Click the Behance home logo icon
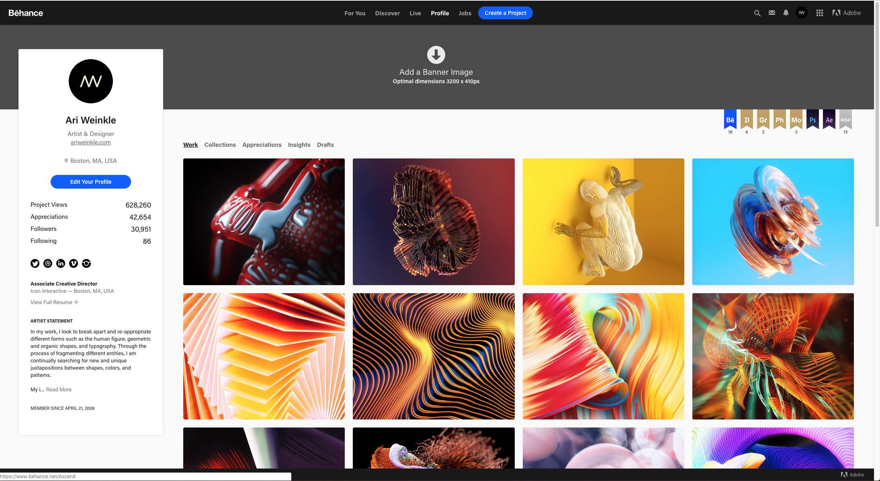Viewport: 880px width, 481px height. click(26, 12)
